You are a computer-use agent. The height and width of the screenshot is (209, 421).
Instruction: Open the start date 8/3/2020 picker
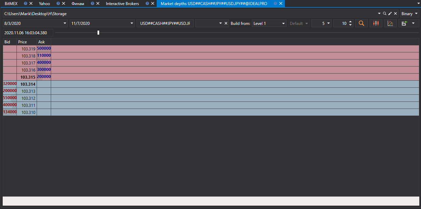click(x=35, y=24)
